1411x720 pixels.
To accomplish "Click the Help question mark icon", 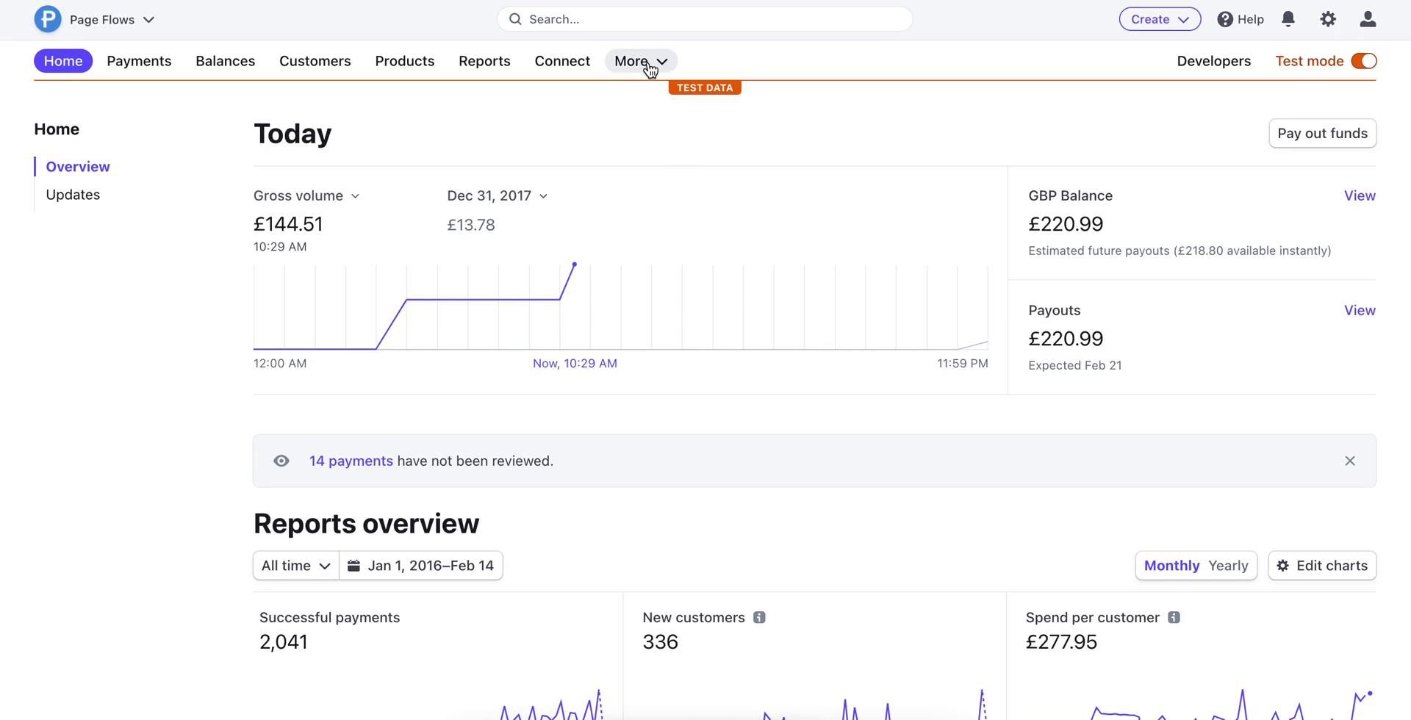I will [x=1225, y=19].
